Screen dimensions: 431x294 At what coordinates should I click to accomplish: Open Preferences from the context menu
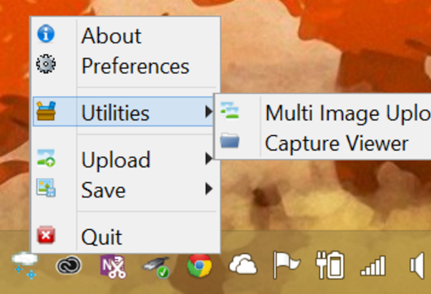(x=126, y=66)
